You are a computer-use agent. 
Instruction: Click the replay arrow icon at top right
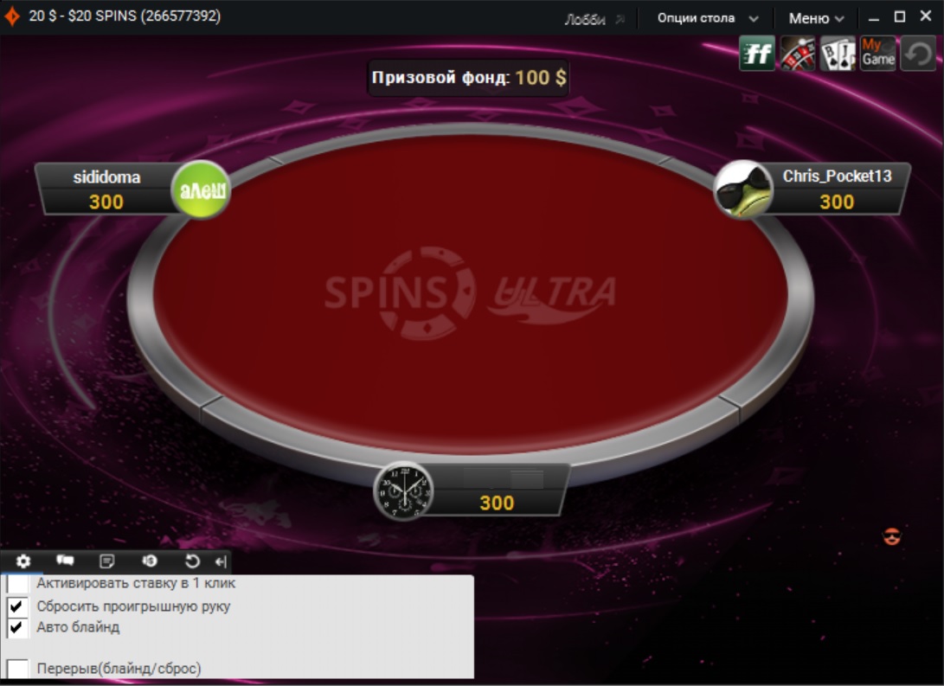[918, 54]
